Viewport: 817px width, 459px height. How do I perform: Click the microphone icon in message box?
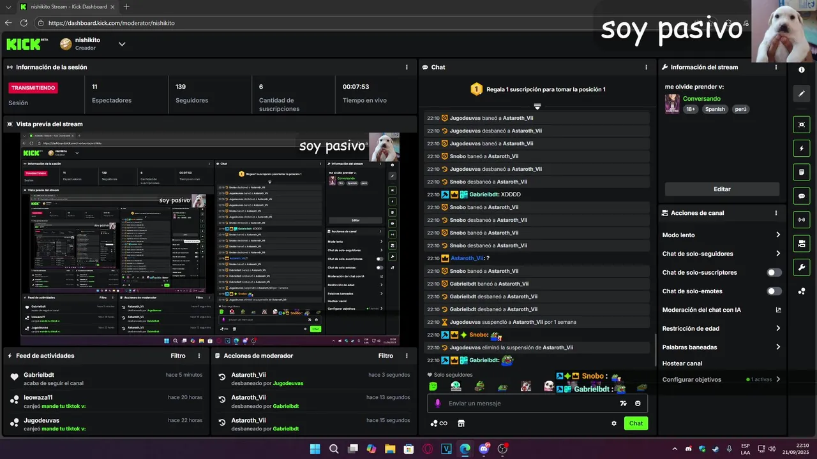[x=438, y=403]
